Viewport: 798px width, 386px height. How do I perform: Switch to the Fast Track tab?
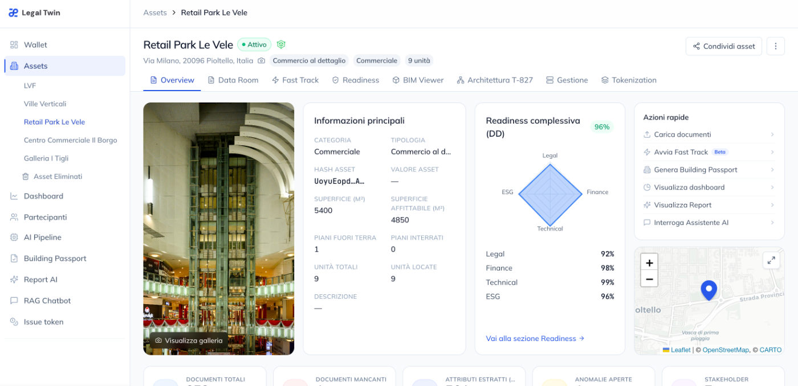pos(295,80)
